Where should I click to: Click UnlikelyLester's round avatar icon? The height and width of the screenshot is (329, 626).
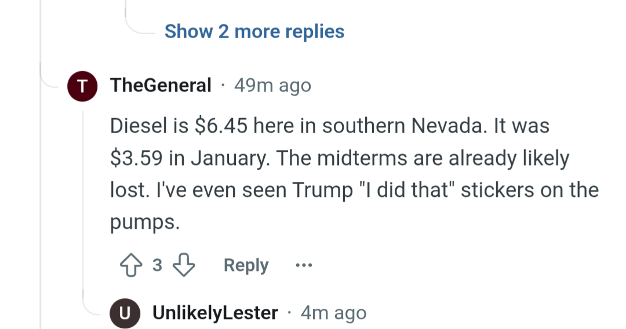pyautogui.click(x=125, y=313)
